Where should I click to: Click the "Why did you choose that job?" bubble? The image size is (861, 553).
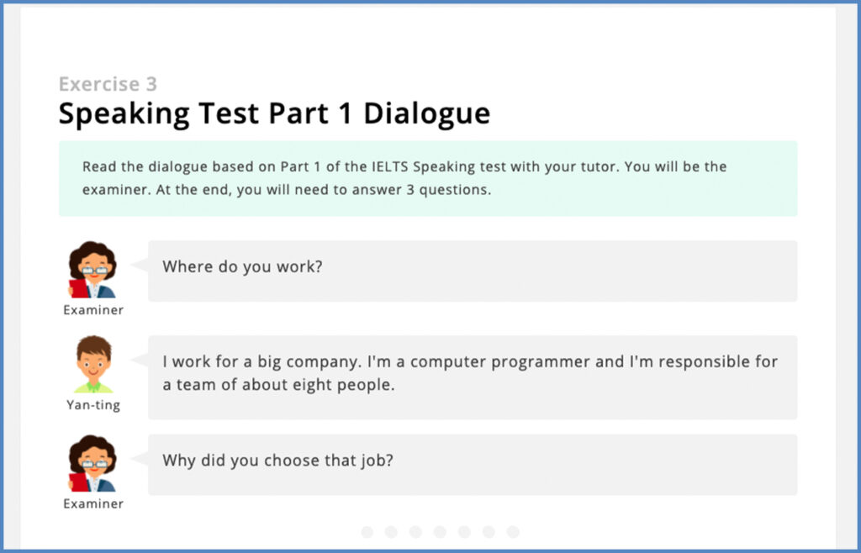(x=473, y=465)
